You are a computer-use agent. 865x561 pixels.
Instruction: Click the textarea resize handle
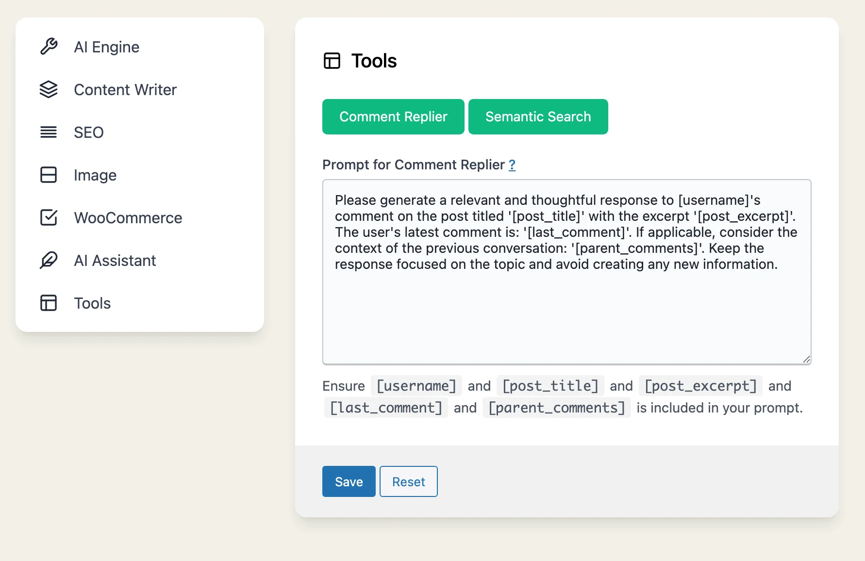pyautogui.click(x=806, y=359)
